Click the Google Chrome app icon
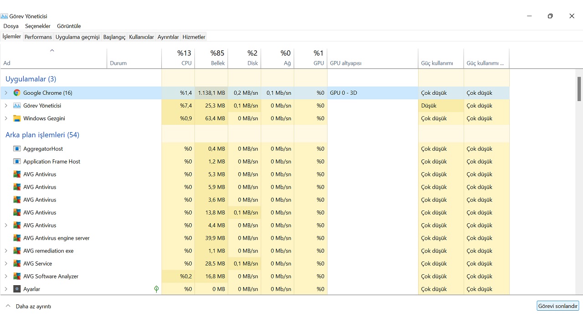The height and width of the screenshot is (328, 583). [17, 93]
